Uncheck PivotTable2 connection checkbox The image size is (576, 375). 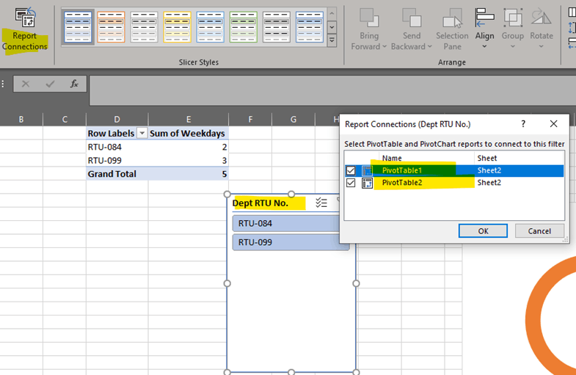[x=351, y=183]
